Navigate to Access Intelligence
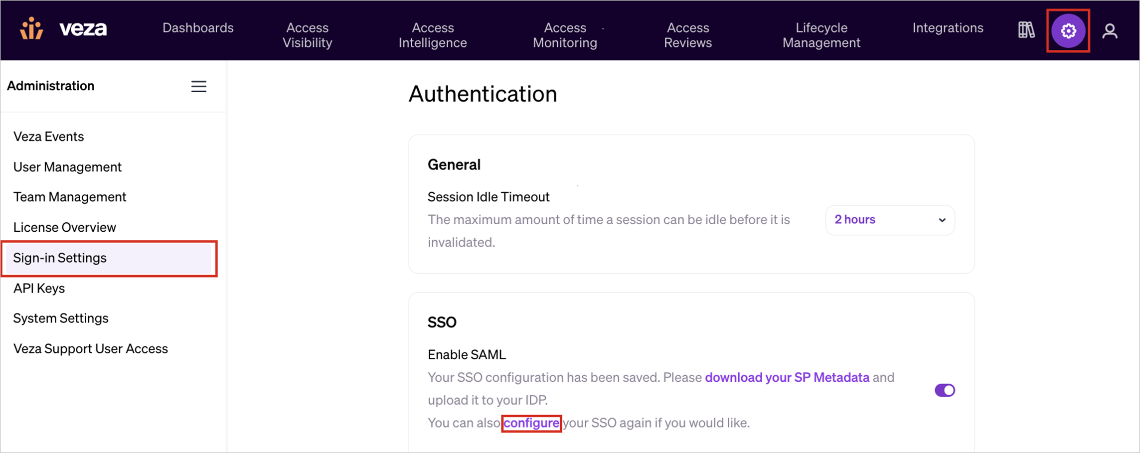Screen dimensions: 1140x453 [x=432, y=35]
